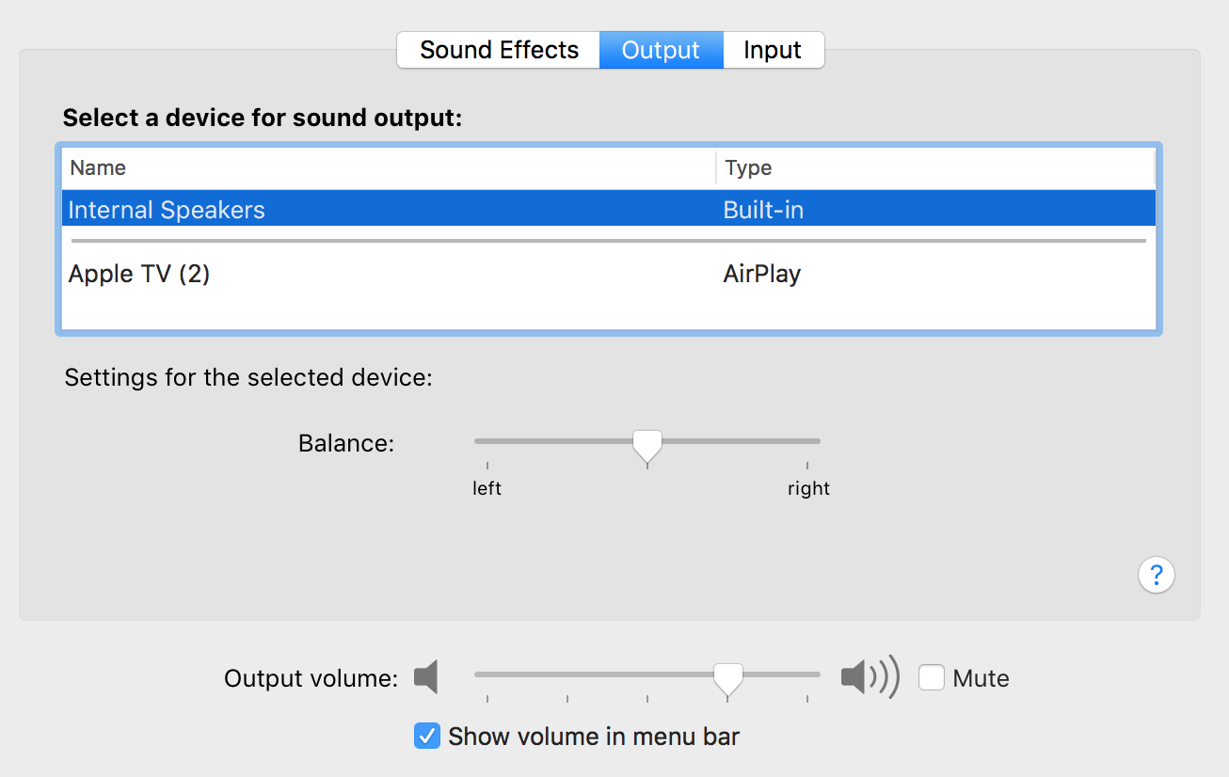Click the AirPlay type cell
Image resolution: width=1229 pixels, height=777 pixels.
tap(761, 275)
